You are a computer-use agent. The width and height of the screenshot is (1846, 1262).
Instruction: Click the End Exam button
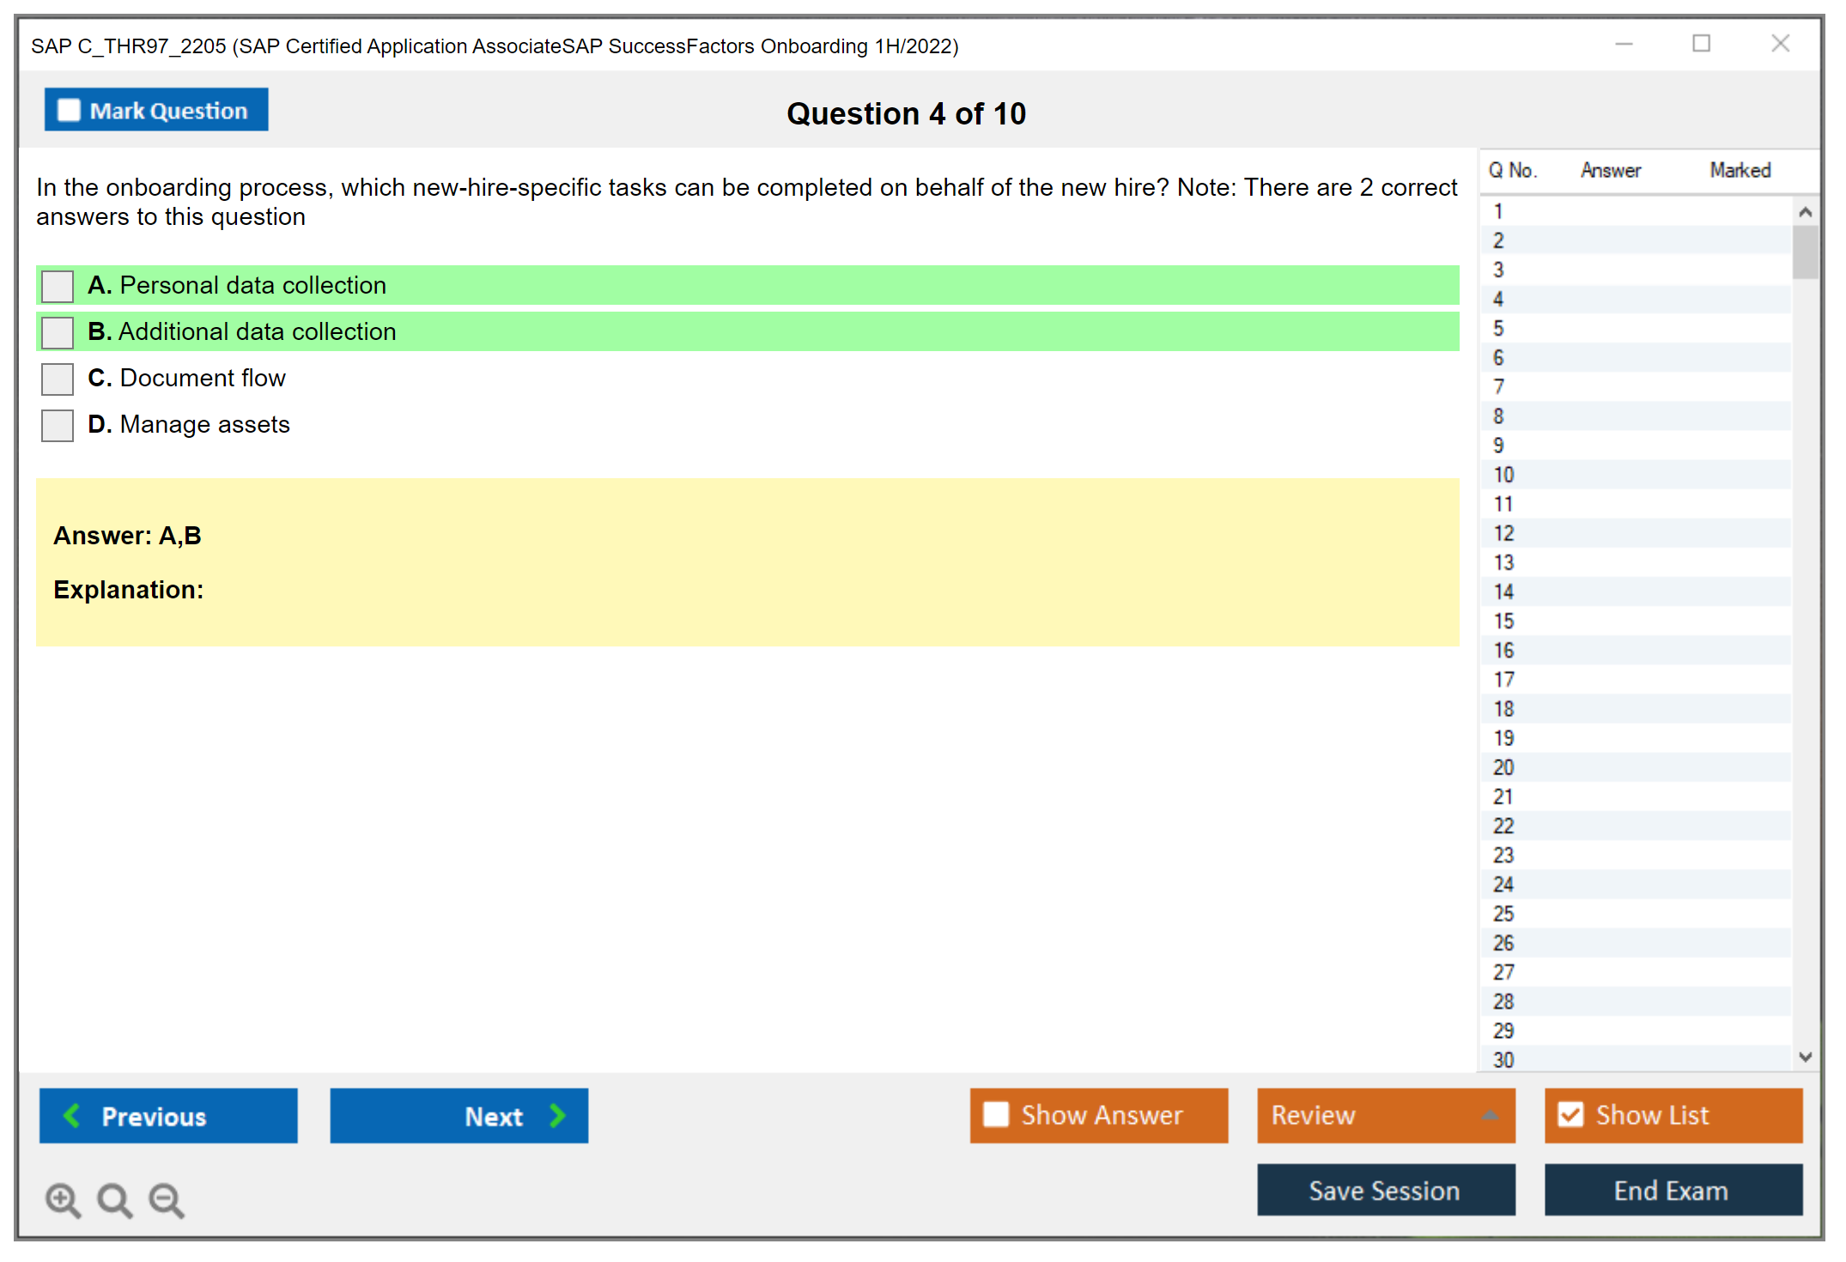(x=1672, y=1190)
